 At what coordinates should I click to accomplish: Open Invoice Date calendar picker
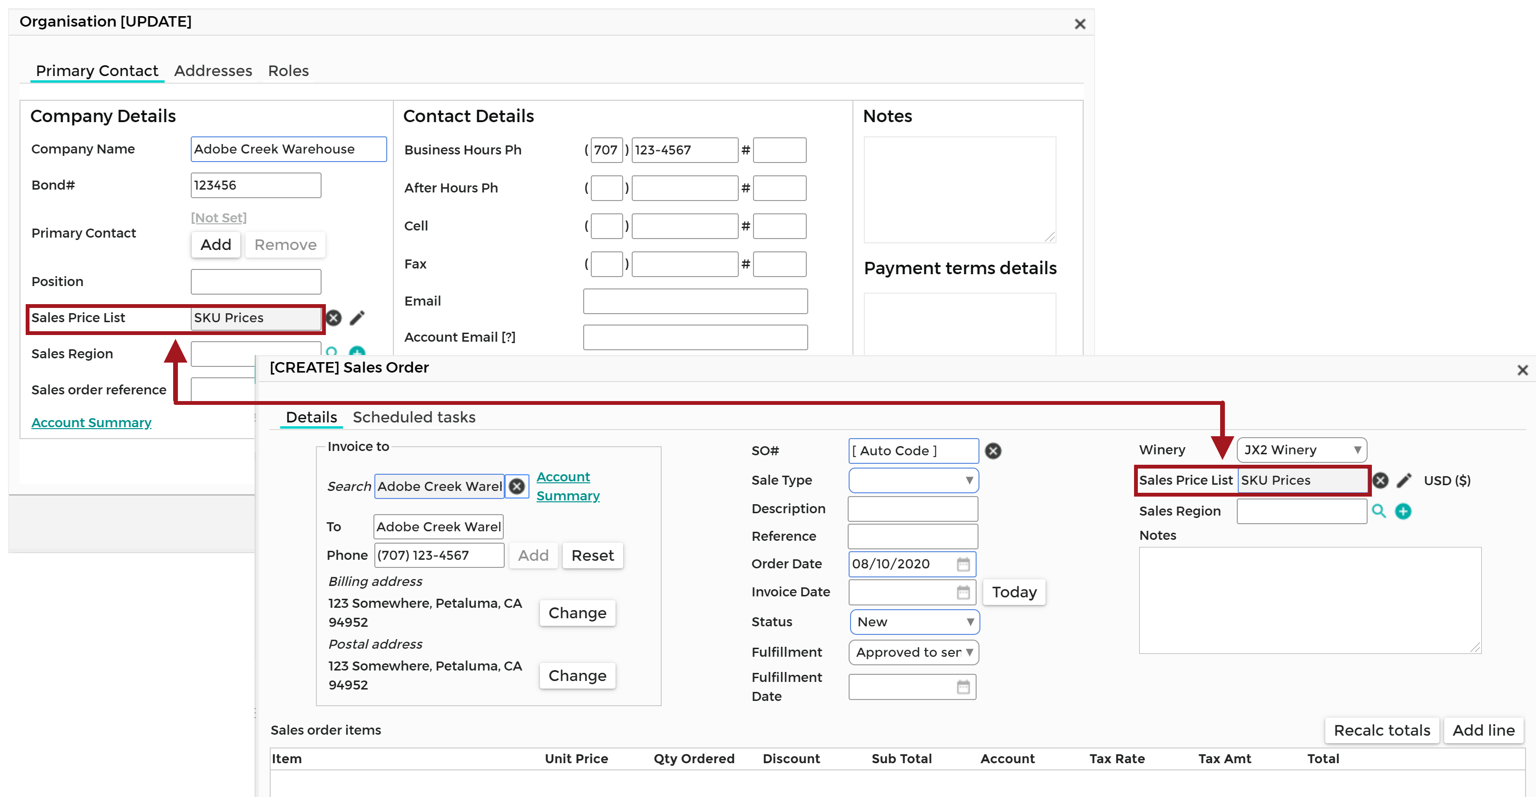pyautogui.click(x=963, y=592)
